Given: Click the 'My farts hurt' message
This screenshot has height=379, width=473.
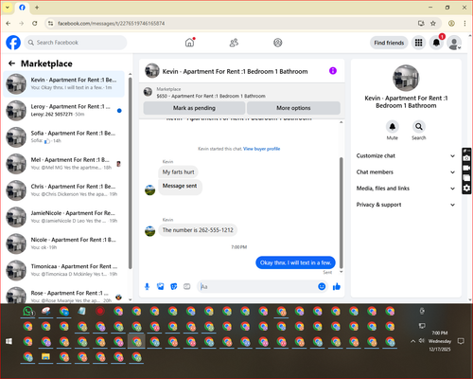Looking at the screenshot, I should (x=178, y=171).
